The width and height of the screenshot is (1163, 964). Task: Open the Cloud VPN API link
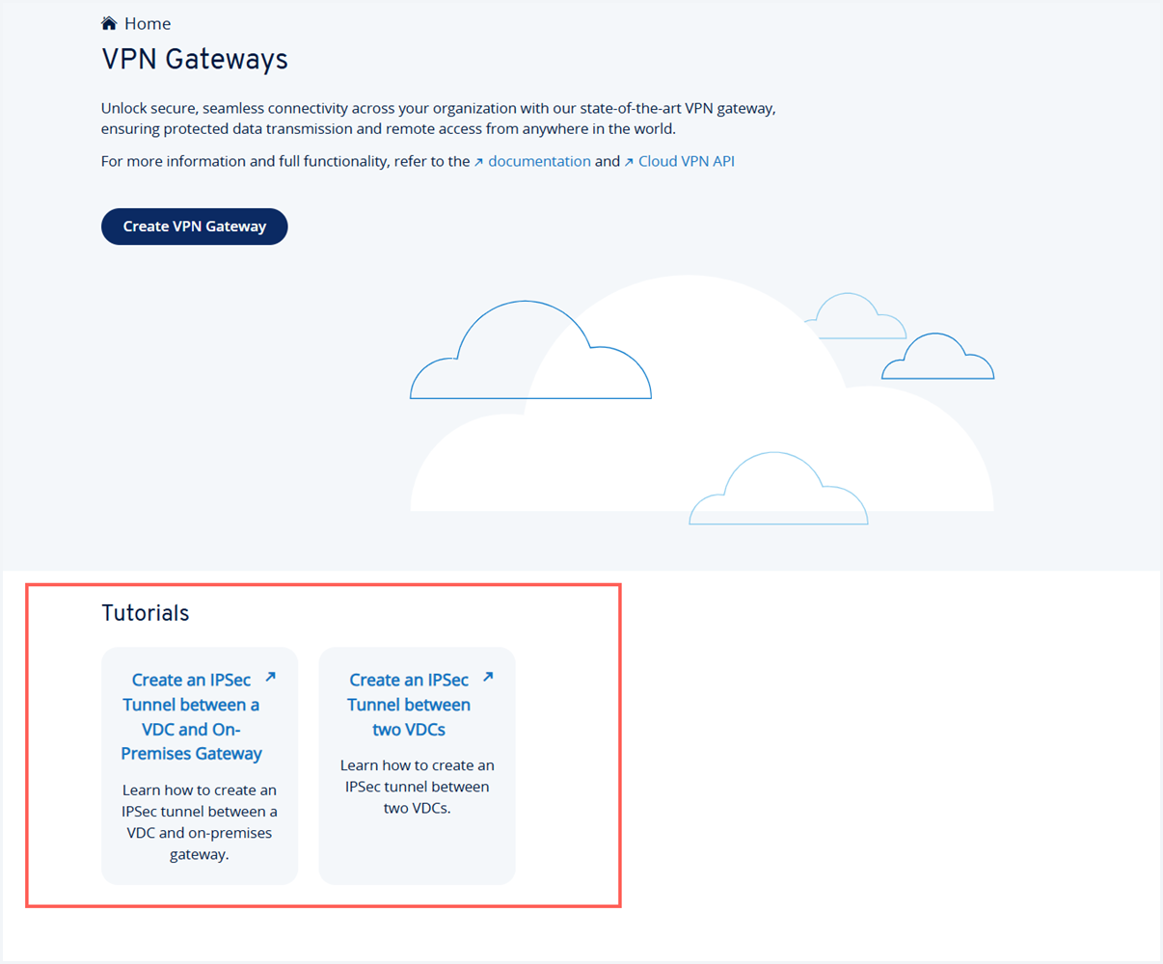687,161
